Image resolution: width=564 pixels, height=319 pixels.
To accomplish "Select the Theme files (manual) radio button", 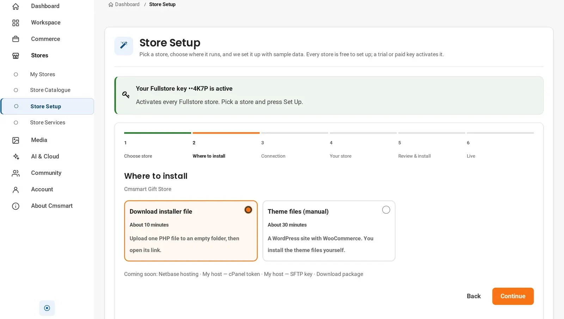I will pos(386,210).
